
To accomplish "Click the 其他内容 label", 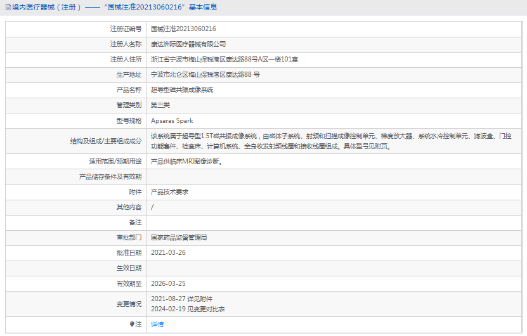I will tap(129, 207).
